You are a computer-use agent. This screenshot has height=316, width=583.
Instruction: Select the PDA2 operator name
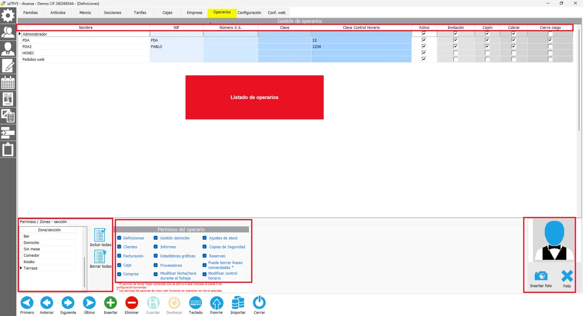coord(27,47)
